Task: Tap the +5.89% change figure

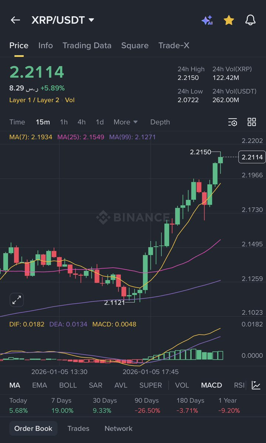Action: (x=52, y=88)
